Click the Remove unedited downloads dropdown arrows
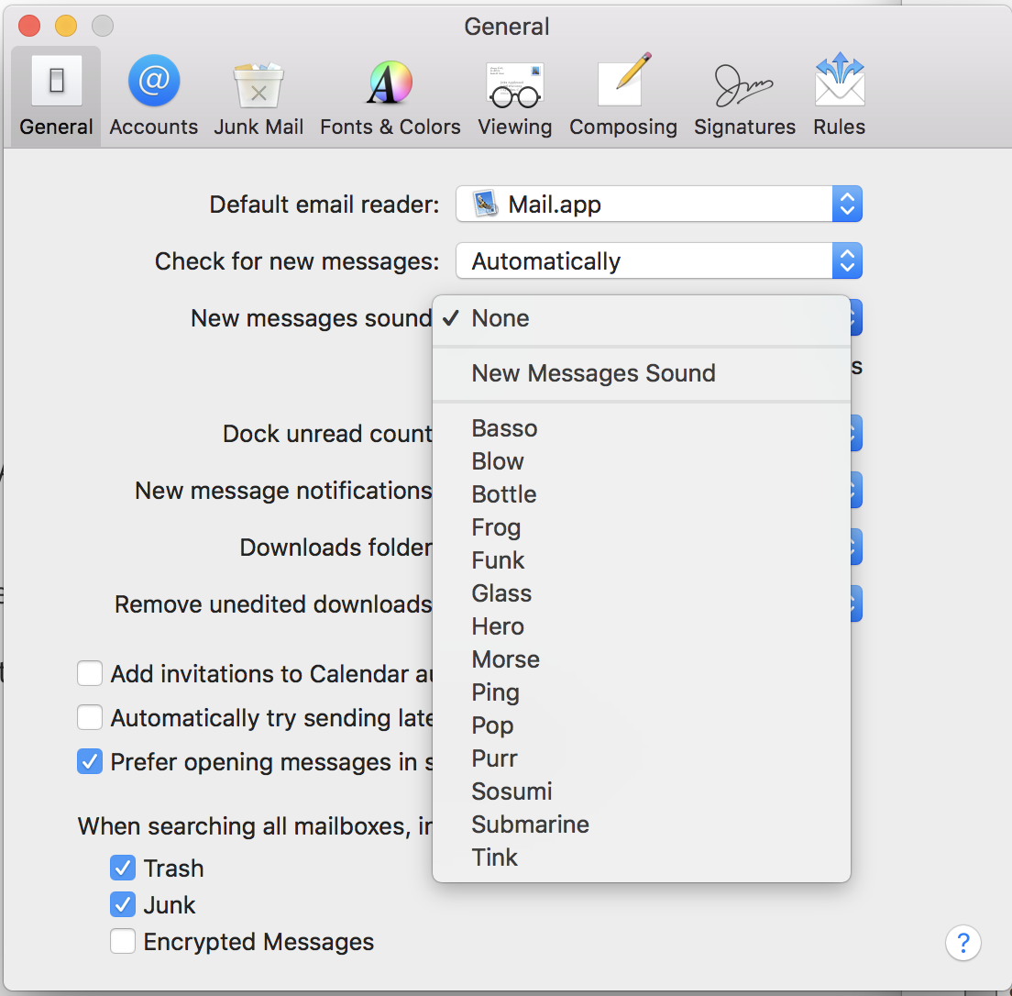Viewport: 1012px width, 996px height. click(856, 603)
